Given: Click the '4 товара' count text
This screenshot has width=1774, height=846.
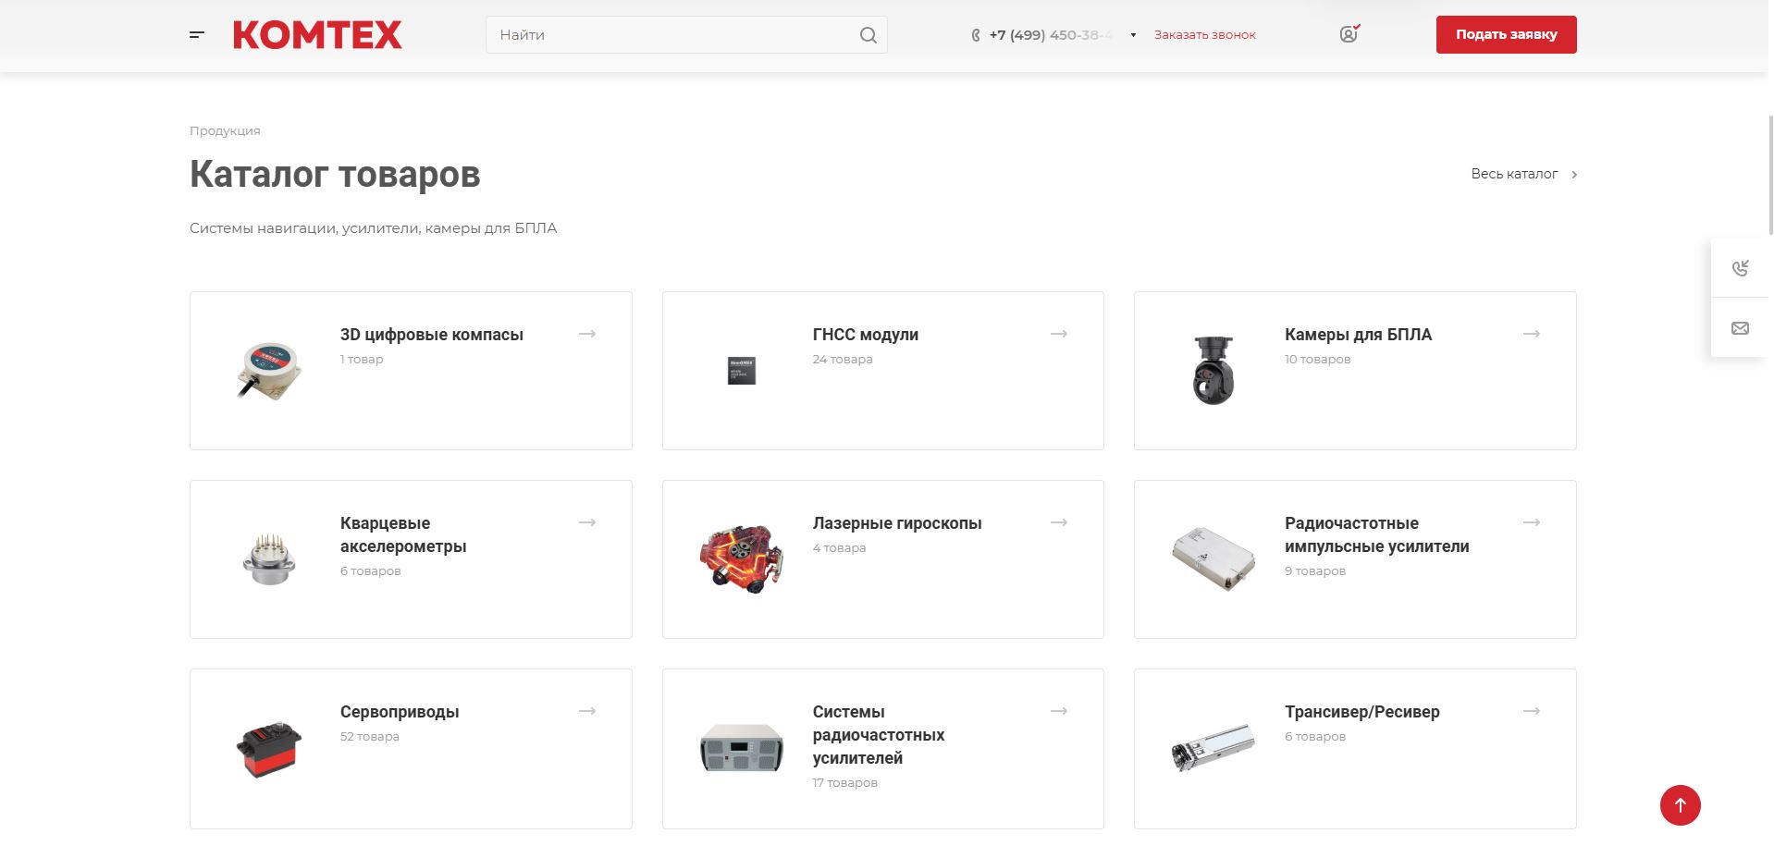Looking at the screenshot, I should pyautogui.click(x=840, y=548).
